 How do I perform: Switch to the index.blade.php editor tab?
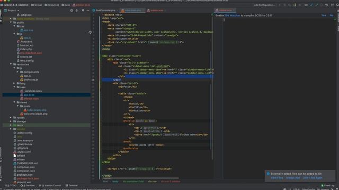[132, 10]
